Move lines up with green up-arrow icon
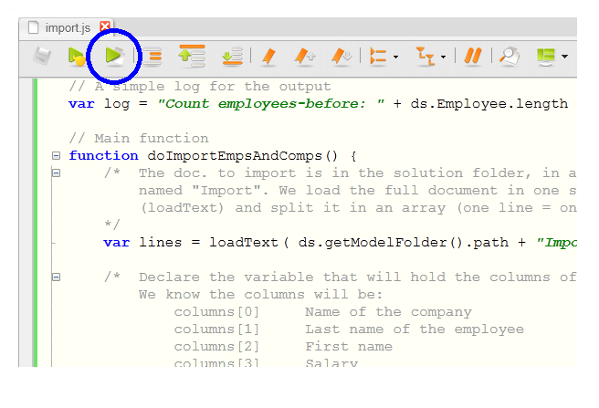The height and width of the screenshot is (408, 599). (x=192, y=57)
